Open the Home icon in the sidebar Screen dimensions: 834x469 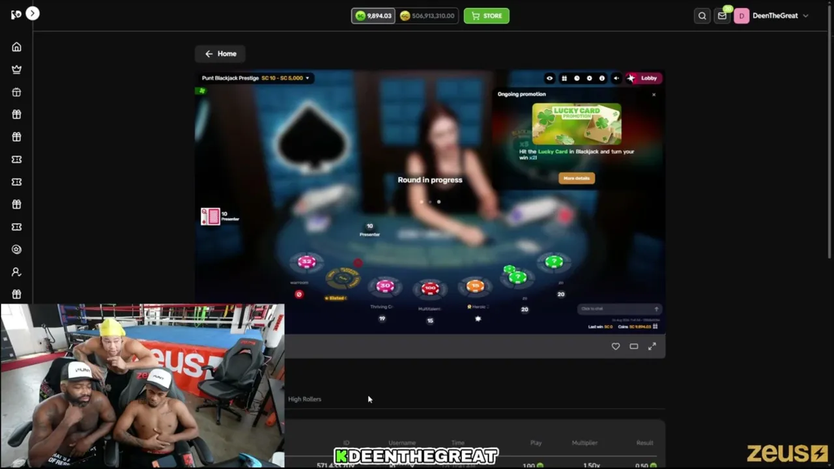point(17,47)
